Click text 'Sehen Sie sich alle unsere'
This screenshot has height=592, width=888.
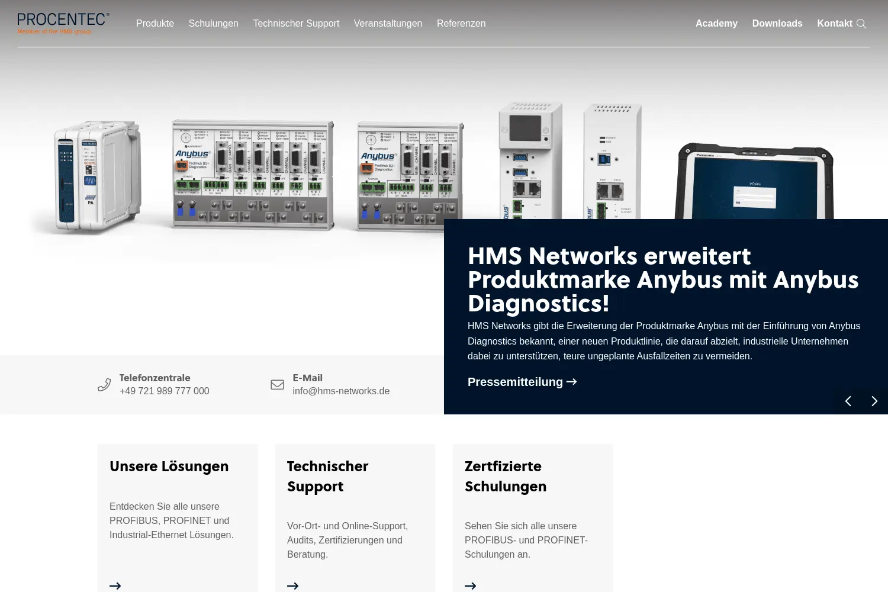coord(520,526)
